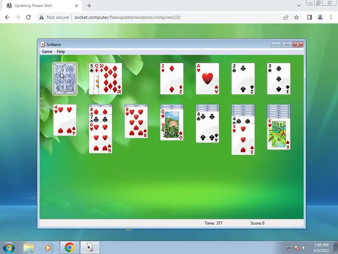Select the queen of diamonds waste card

coord(96,79)
